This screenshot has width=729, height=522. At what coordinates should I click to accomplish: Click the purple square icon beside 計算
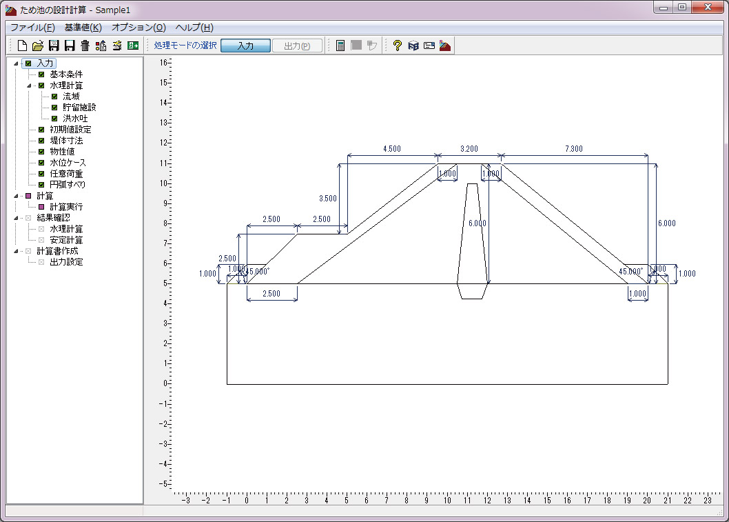pos(28,196)
